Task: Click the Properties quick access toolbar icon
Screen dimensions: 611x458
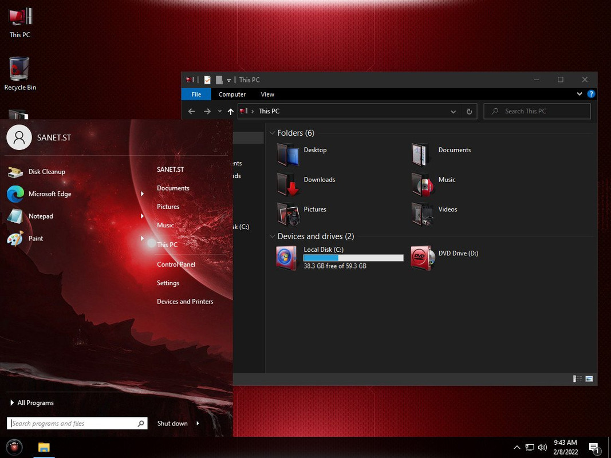Action: coord(207,80)
